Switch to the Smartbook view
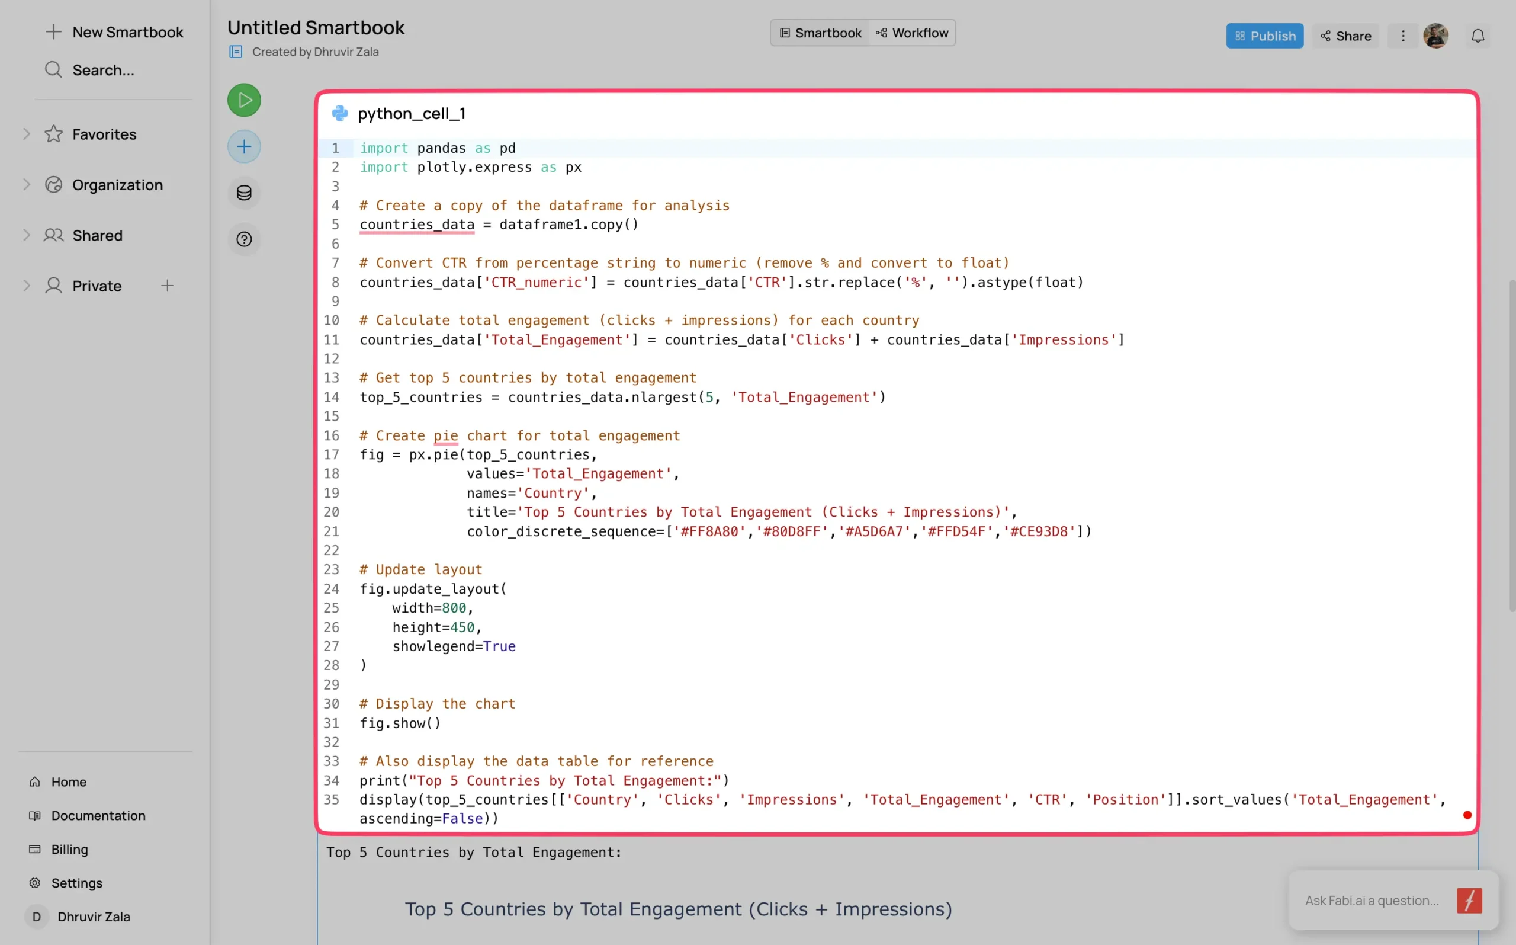 820,33
